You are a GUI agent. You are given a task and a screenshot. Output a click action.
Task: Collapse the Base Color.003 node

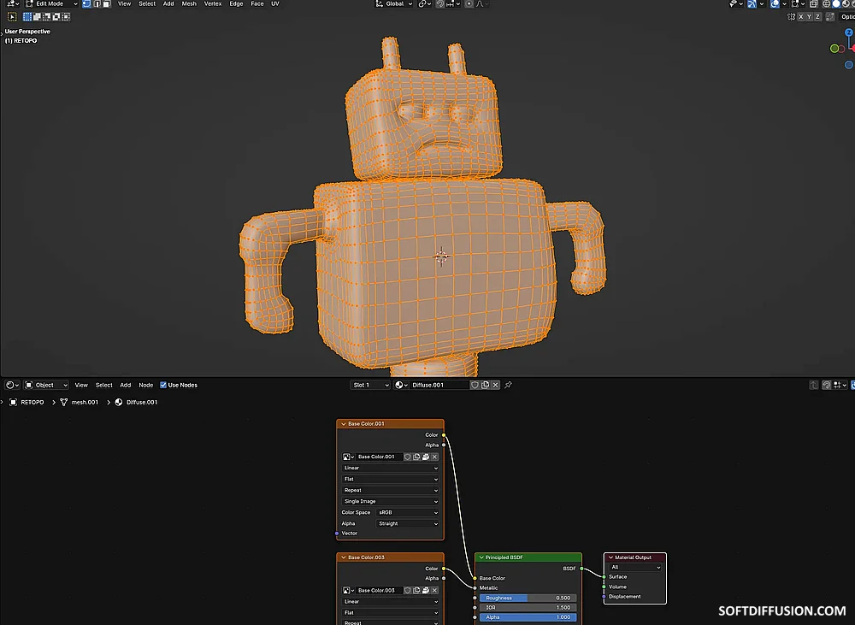[x=343, y=557]
